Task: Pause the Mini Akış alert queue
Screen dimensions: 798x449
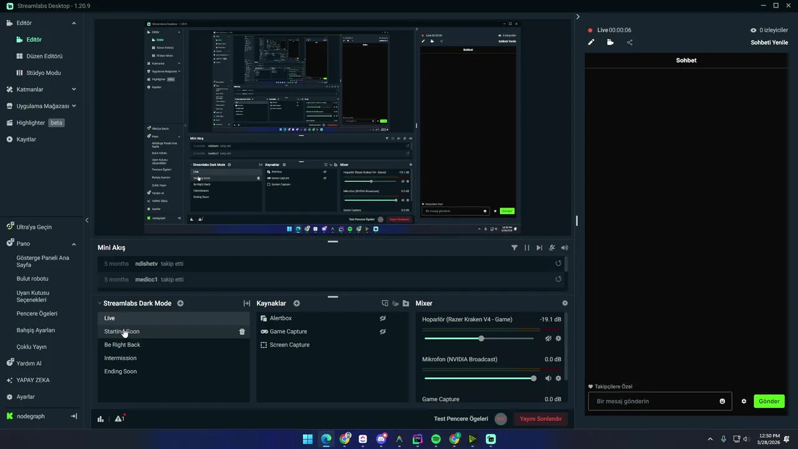Action: click(527, 248)
